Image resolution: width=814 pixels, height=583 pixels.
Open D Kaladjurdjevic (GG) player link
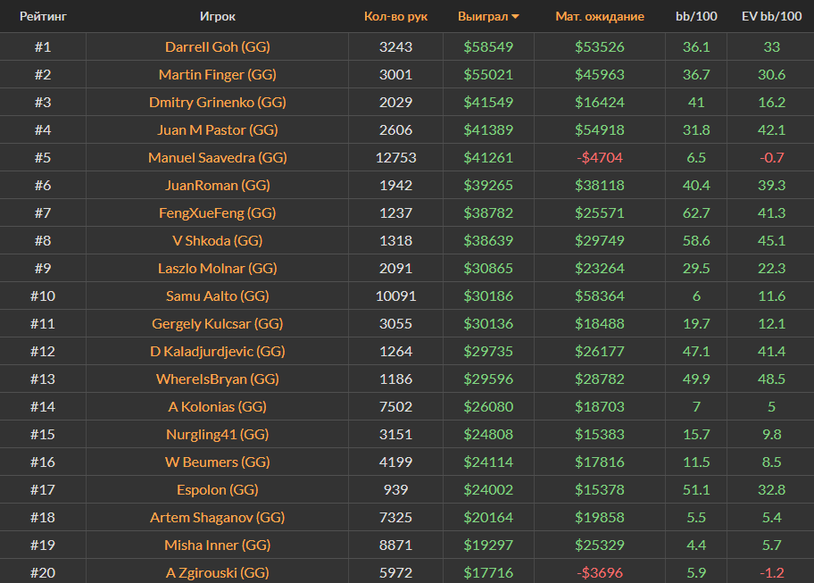pyautogui.click(x=218, y=351)
